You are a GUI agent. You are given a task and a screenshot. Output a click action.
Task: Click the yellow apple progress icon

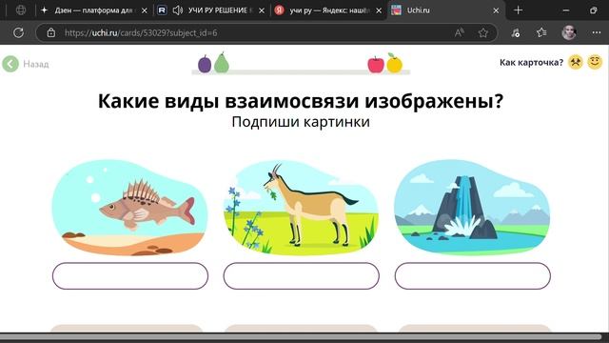coord(394,64)
